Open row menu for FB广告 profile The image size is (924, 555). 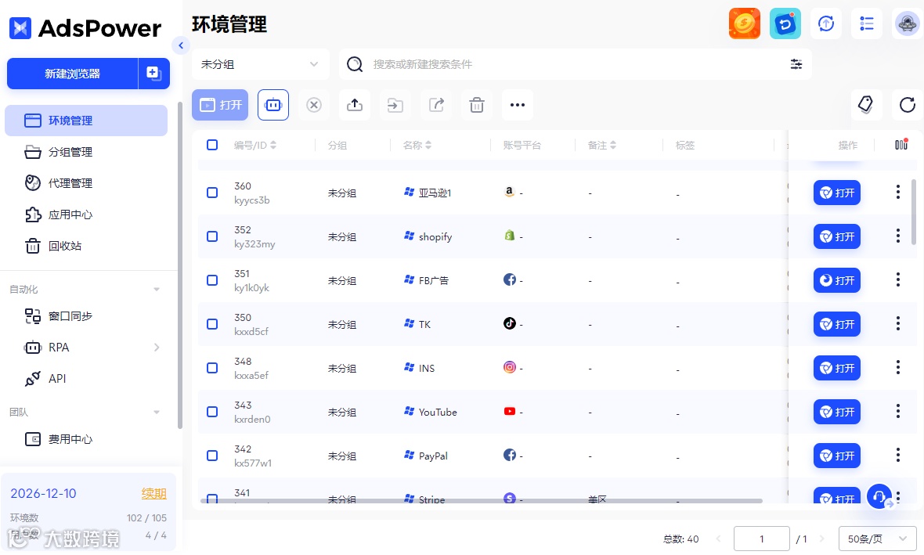(x=897, y=279)
